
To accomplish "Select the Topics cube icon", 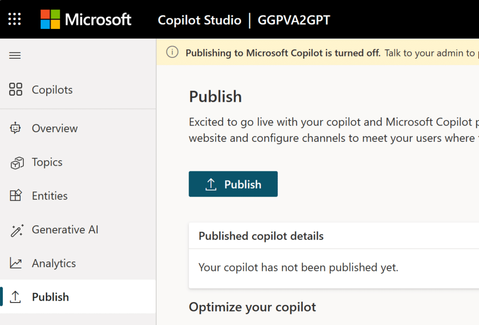I will (16, 162).
